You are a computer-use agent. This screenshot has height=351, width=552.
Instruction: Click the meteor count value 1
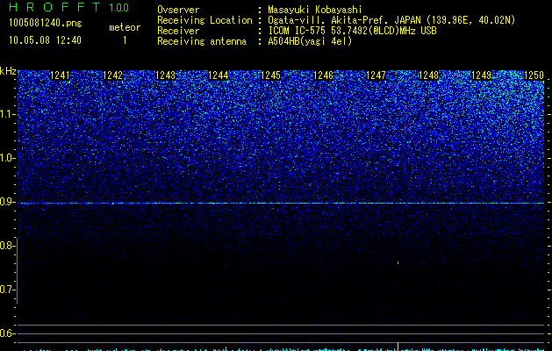pos(125,40)
